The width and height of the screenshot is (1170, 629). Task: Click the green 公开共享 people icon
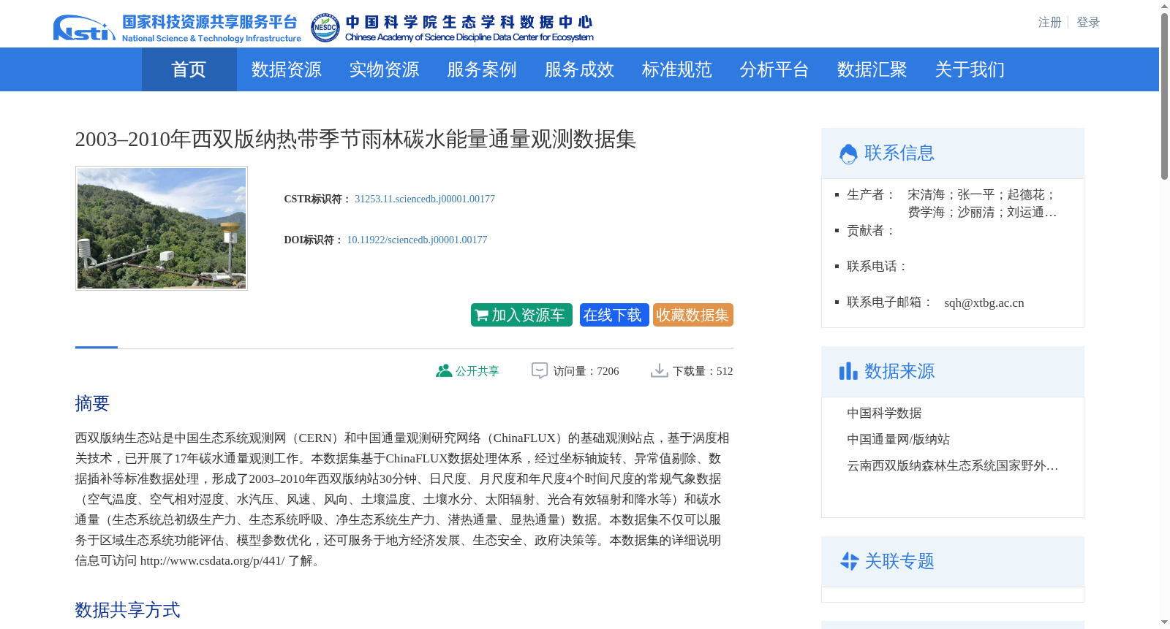(444, 371)
